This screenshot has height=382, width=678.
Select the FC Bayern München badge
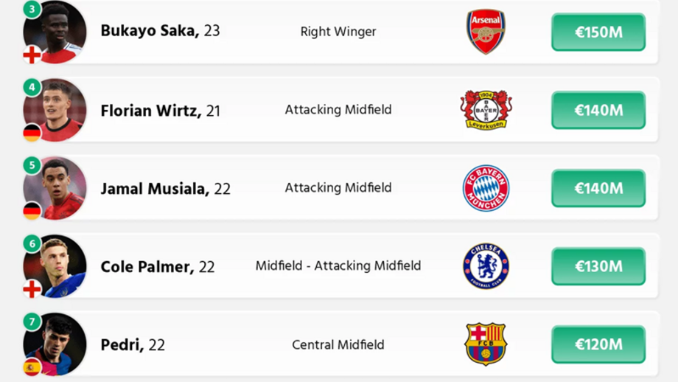point(486,188)
